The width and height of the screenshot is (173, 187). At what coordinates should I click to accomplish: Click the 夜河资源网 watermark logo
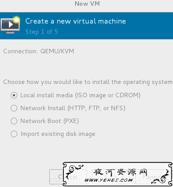click(x=120, y=172)
